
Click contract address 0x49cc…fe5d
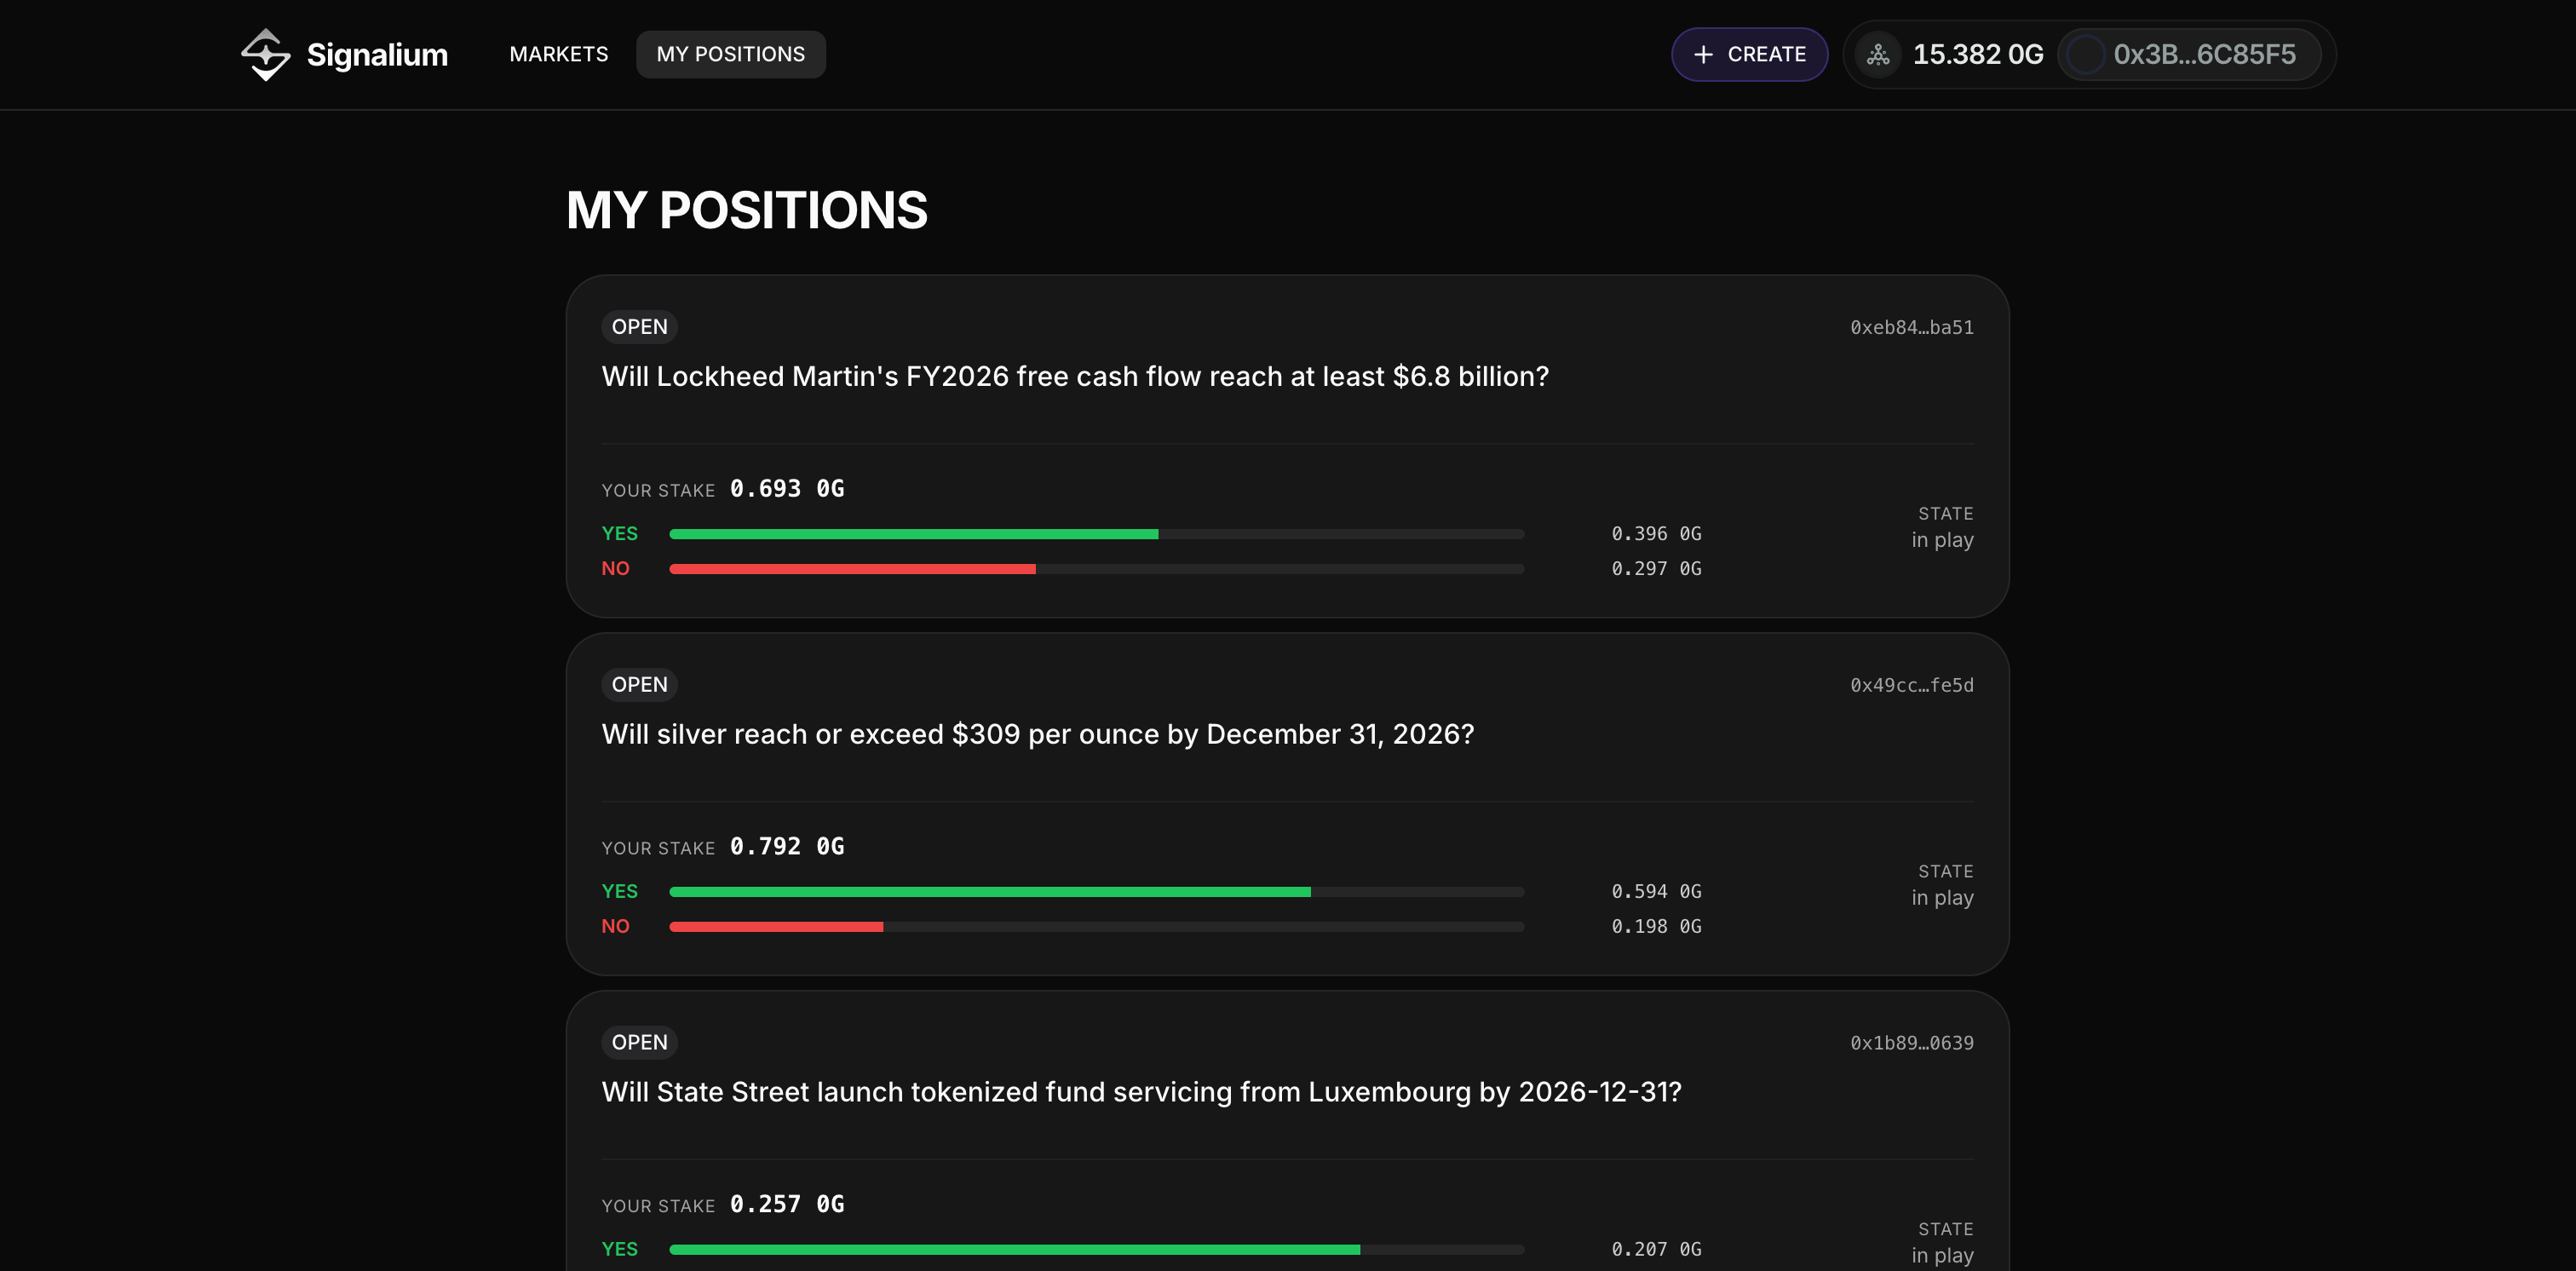[1911, 685]
